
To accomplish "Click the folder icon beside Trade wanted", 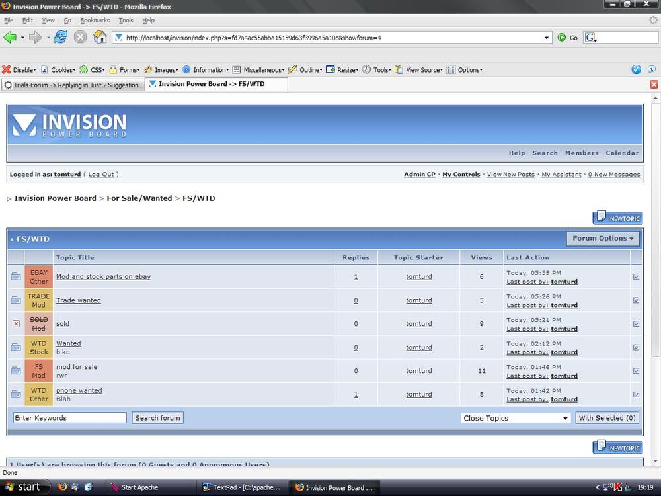I will click(x=16, y=300).
